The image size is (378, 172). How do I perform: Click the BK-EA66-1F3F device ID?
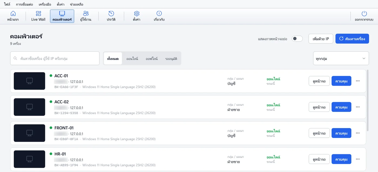(x=66, y=87)
